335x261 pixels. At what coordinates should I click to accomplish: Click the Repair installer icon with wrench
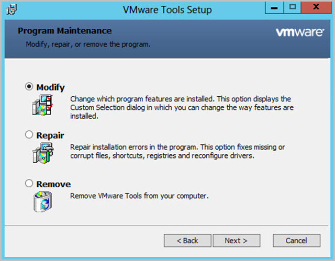43,153
